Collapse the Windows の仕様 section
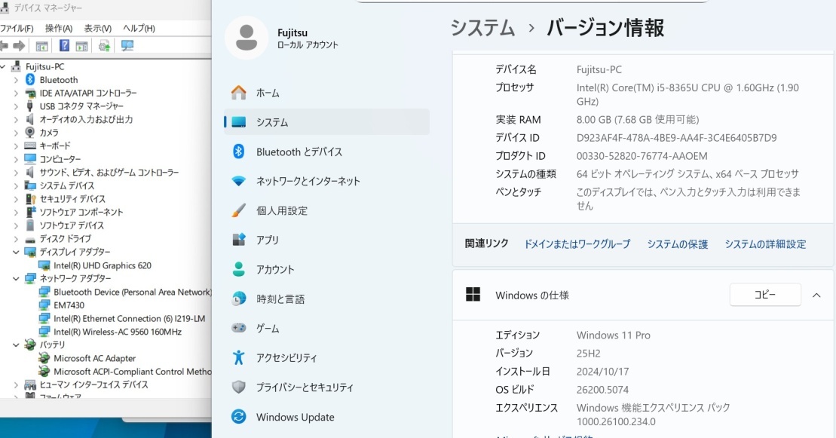The height and width of the screenshot is (438, 836). pyautogui.click(x=817, y=295)
